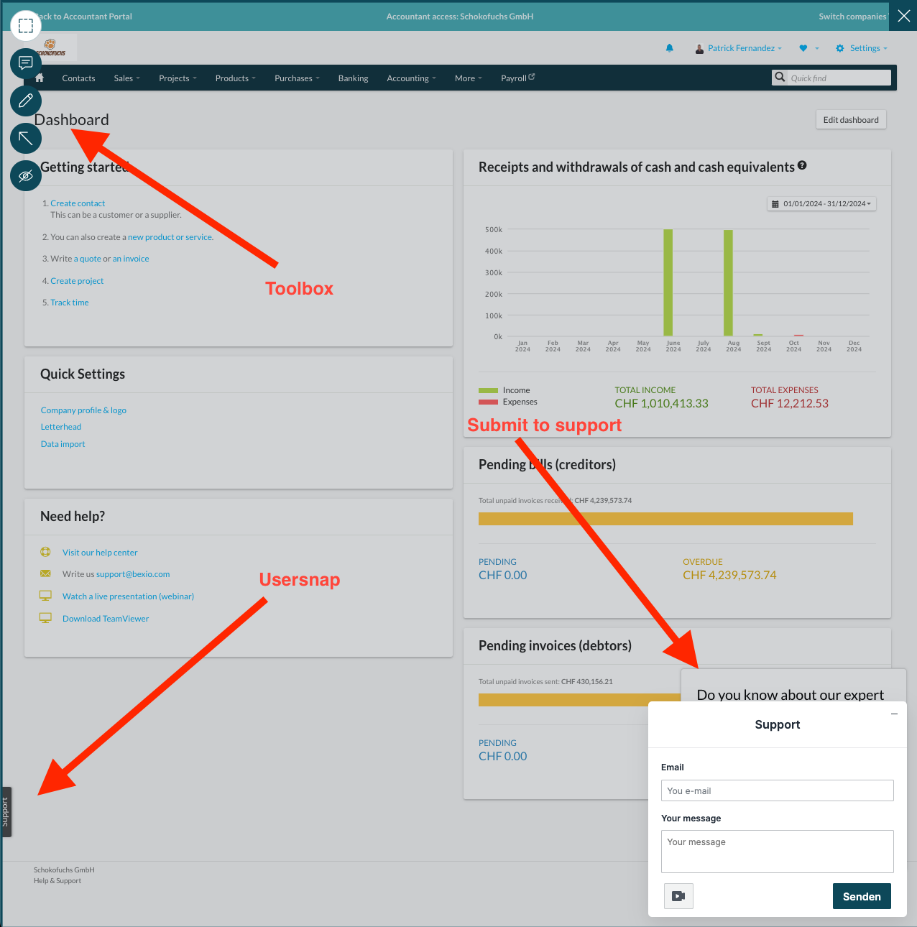Expand the Sales menu
Viewport: 917px width, 927px height.
[126, 78]
